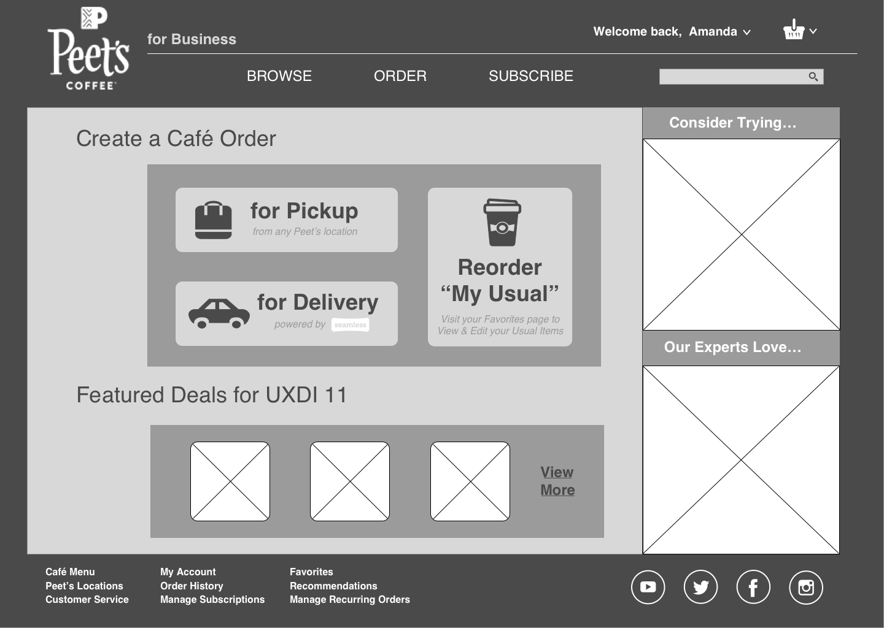Open Peet's YouTube channel icon
Viewport: 884px width, 628px height.
click(648, 587)
